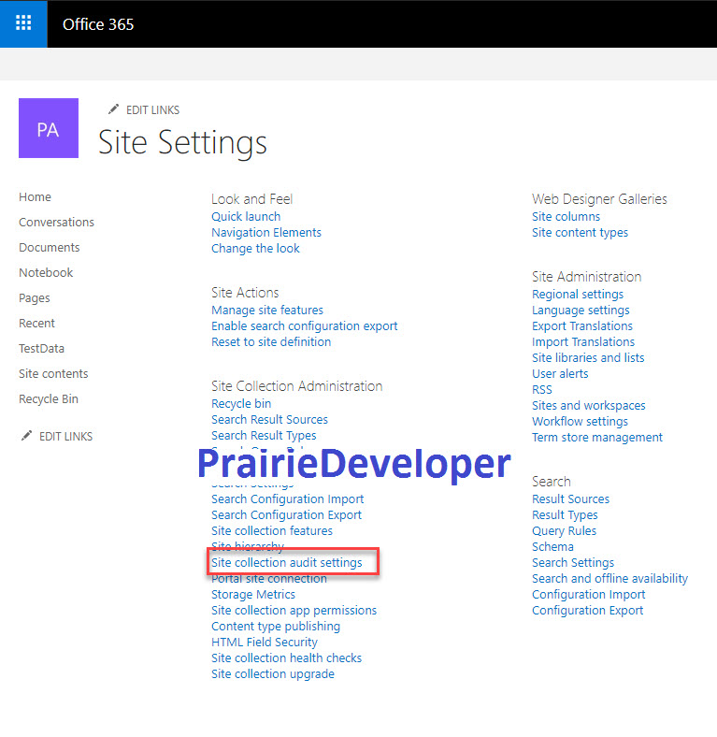Go to Home in left navigation
Image resolution: width=717 pixels, height=737 pixels.
click(35, 197)
